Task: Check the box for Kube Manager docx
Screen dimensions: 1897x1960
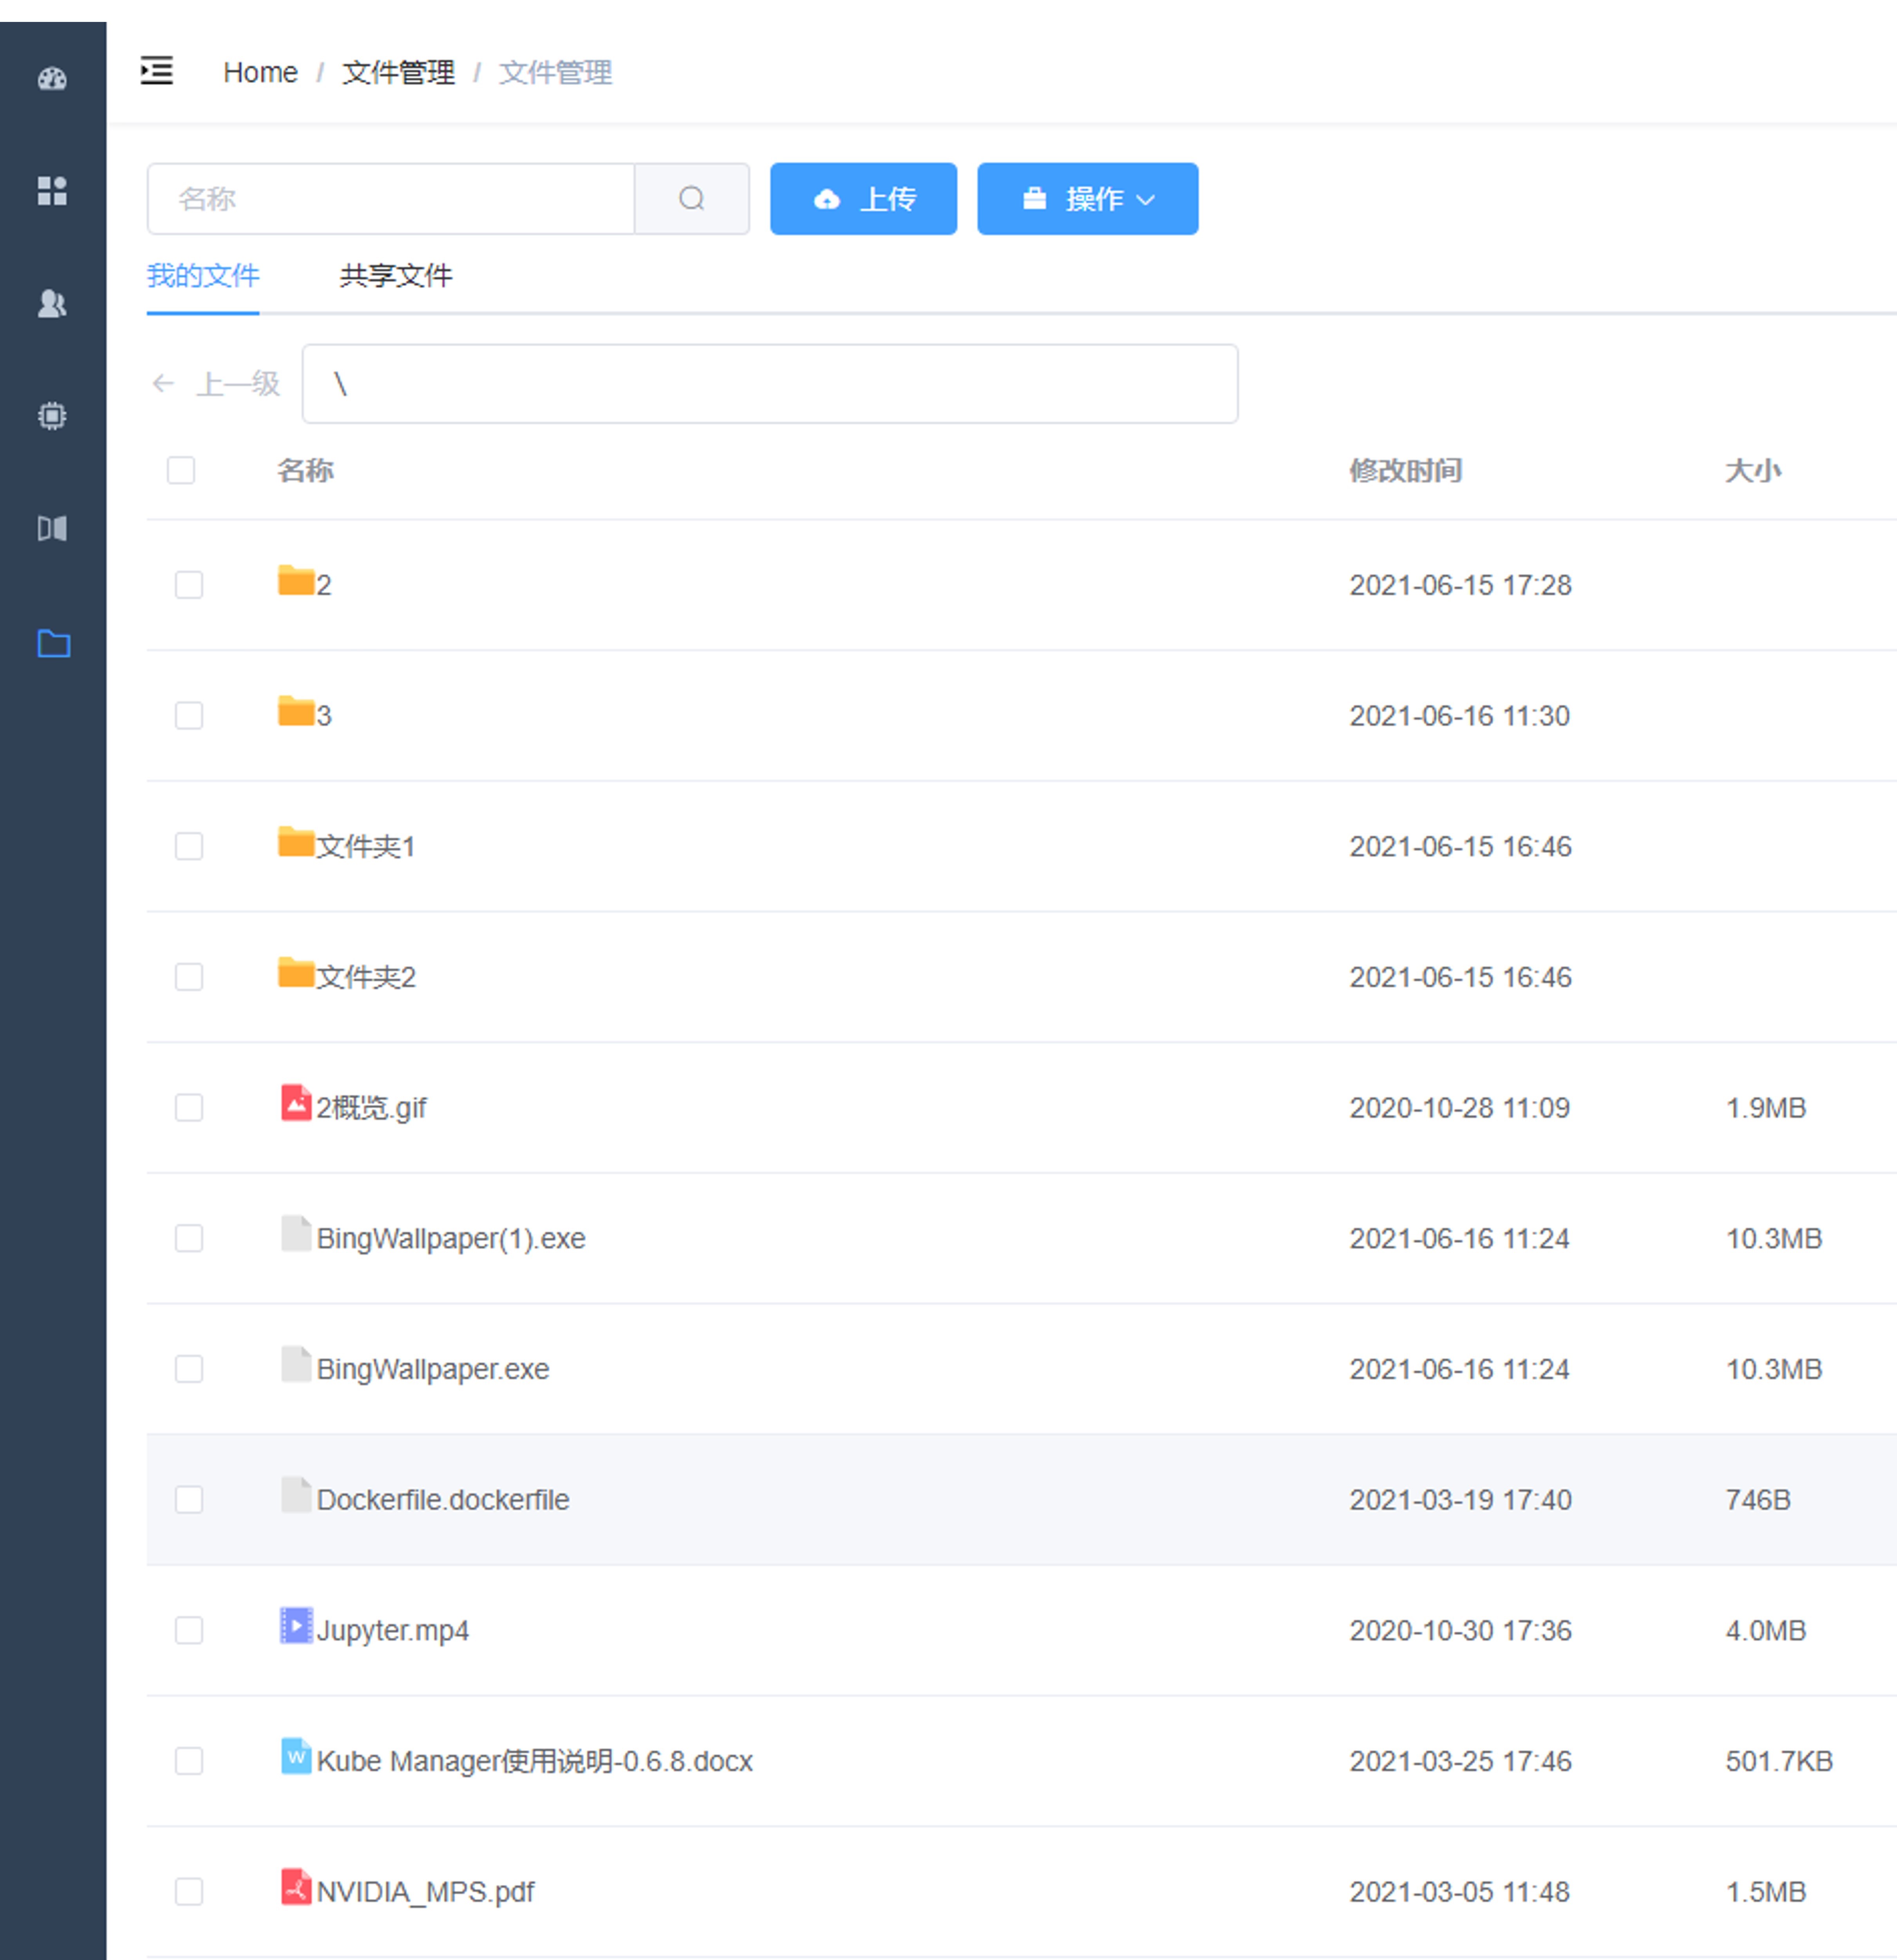Action: click(x=189, y=1761)
